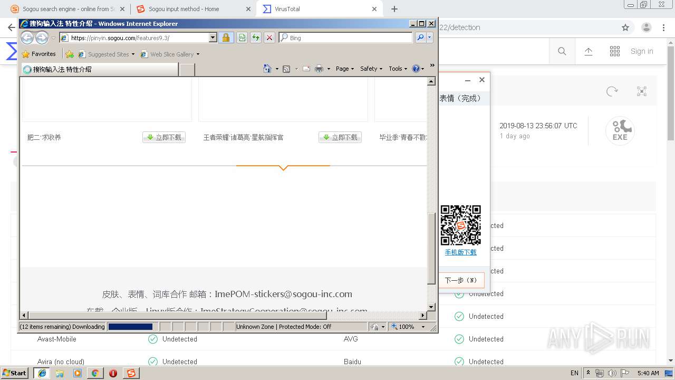Open VirusTotal apps grid icon
This screenshot has height=380, width=675.
click(615, 51)
